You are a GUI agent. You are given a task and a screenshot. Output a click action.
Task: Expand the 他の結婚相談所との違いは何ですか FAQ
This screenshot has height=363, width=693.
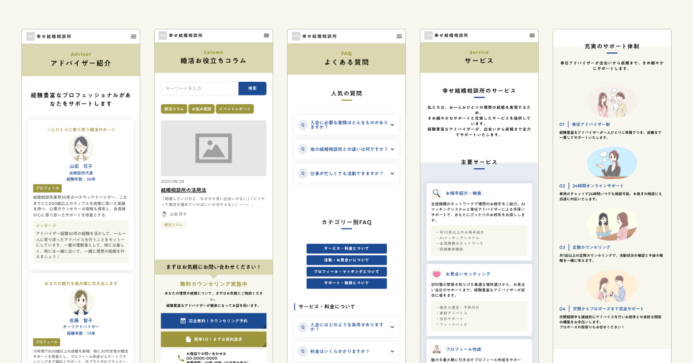pos(346,149)
